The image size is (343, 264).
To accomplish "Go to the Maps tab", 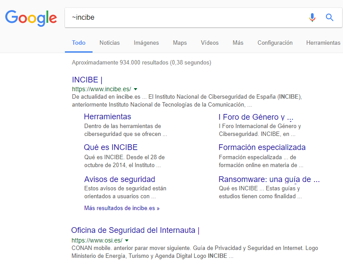I will click(180, 43).
